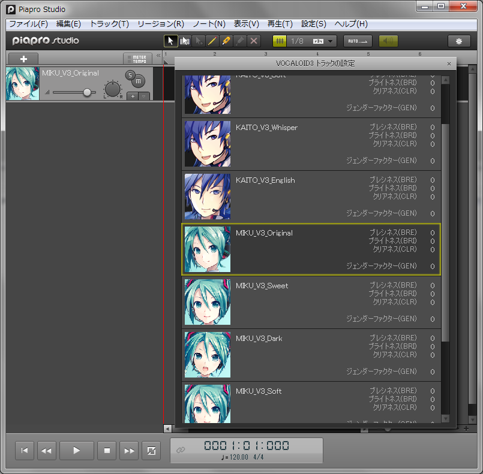Click the 1/8 quantize value
Viewport: 483px width, 474px height.
pos(297,41)
